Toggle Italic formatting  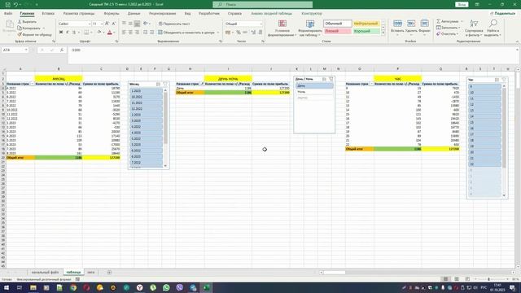click(68, 33)
